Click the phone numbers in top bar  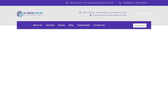(135, 3)
